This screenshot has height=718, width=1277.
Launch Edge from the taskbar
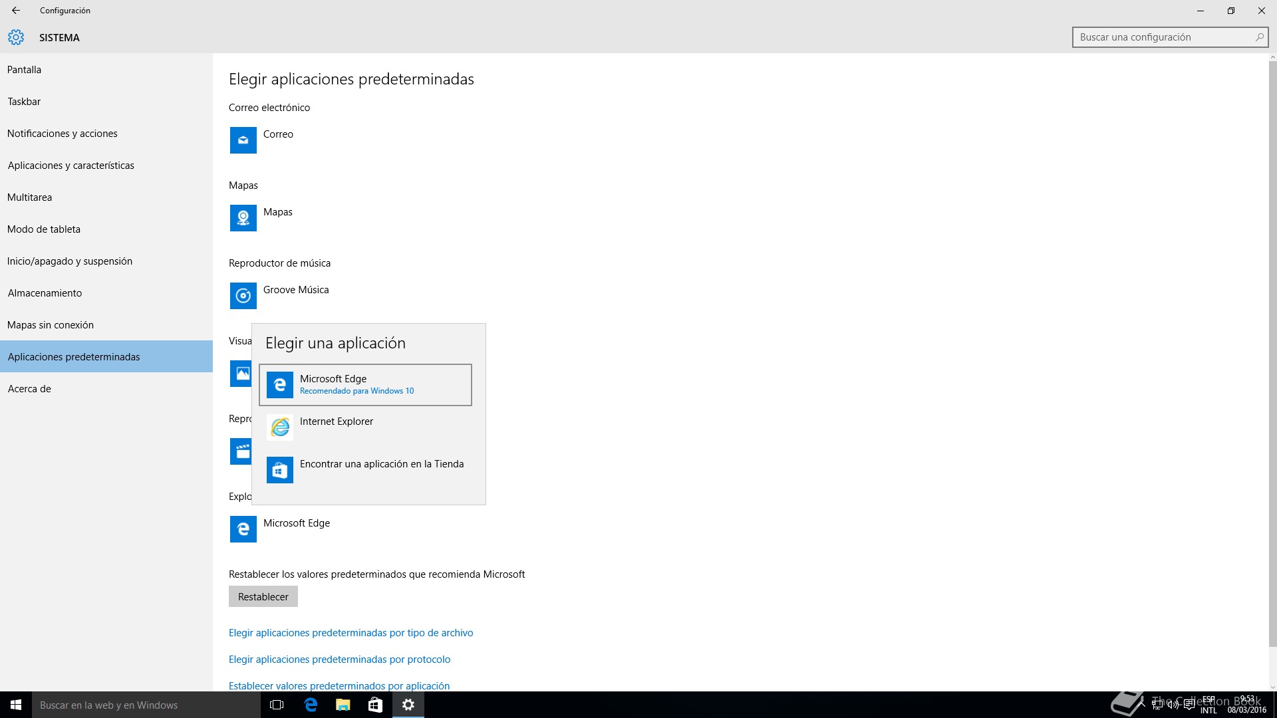(x=310, y=705)
